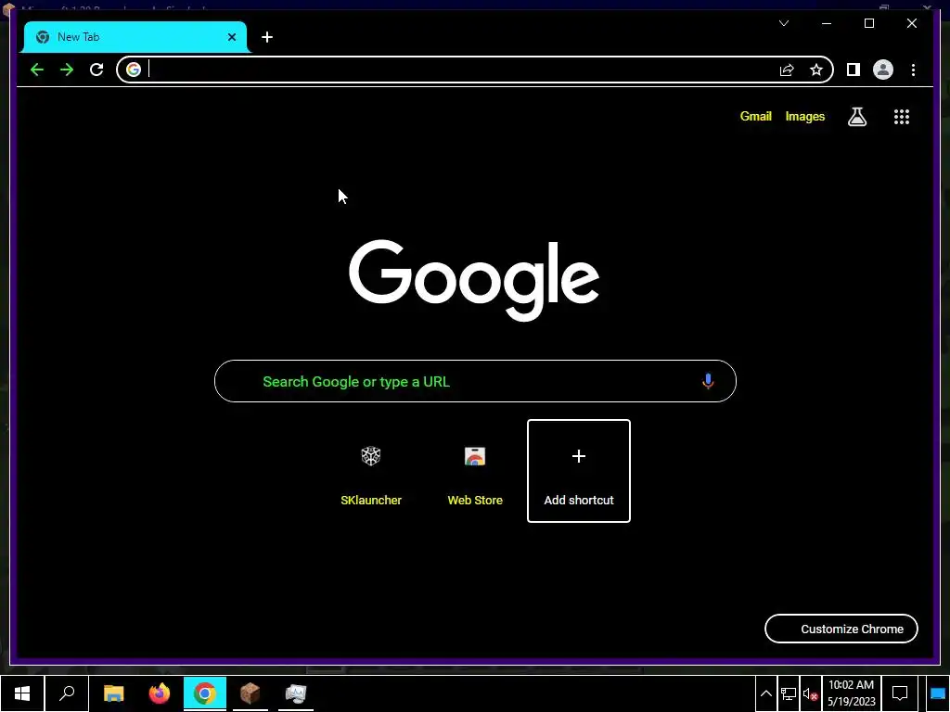
Task: Open Gmail link
Action: pos(755,116)
